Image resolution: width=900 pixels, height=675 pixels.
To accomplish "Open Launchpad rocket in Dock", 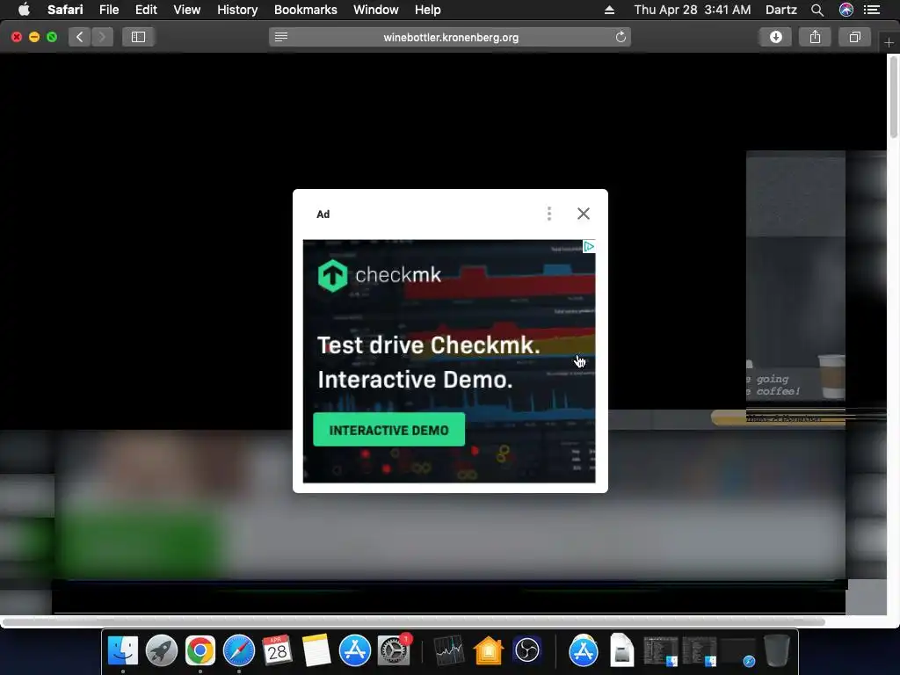I will (x=162, y=651).
